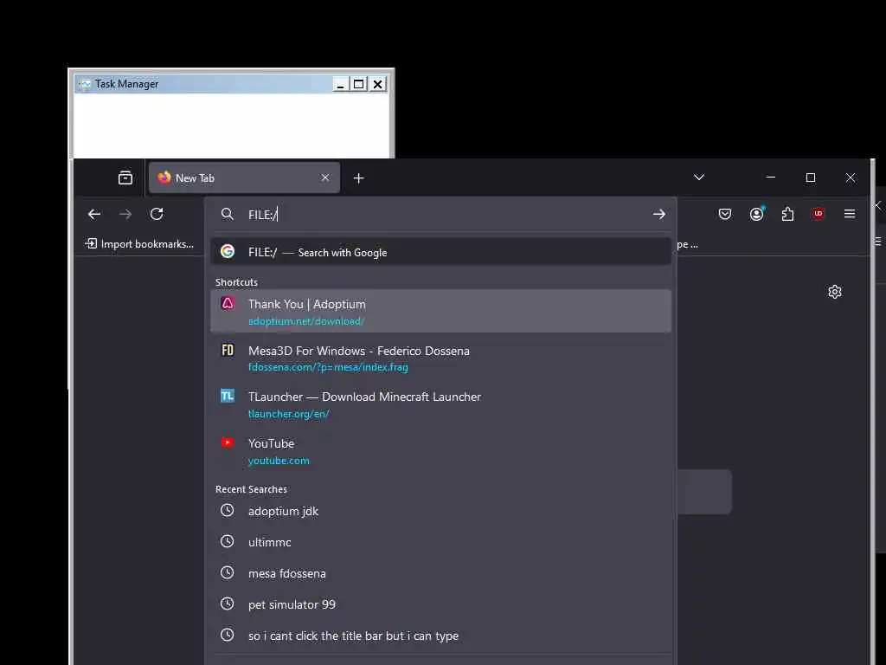886x665 pixels.
Task: Select recent search pet simulator 99
Action: [x=440, y=604]
